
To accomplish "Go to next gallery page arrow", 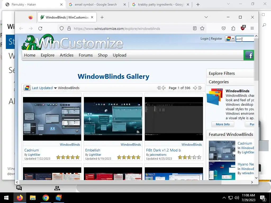I will pos(195,88).
